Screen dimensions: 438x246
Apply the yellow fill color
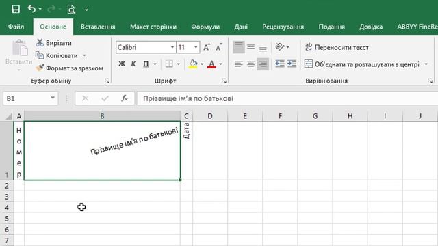[x=193, y=64]
